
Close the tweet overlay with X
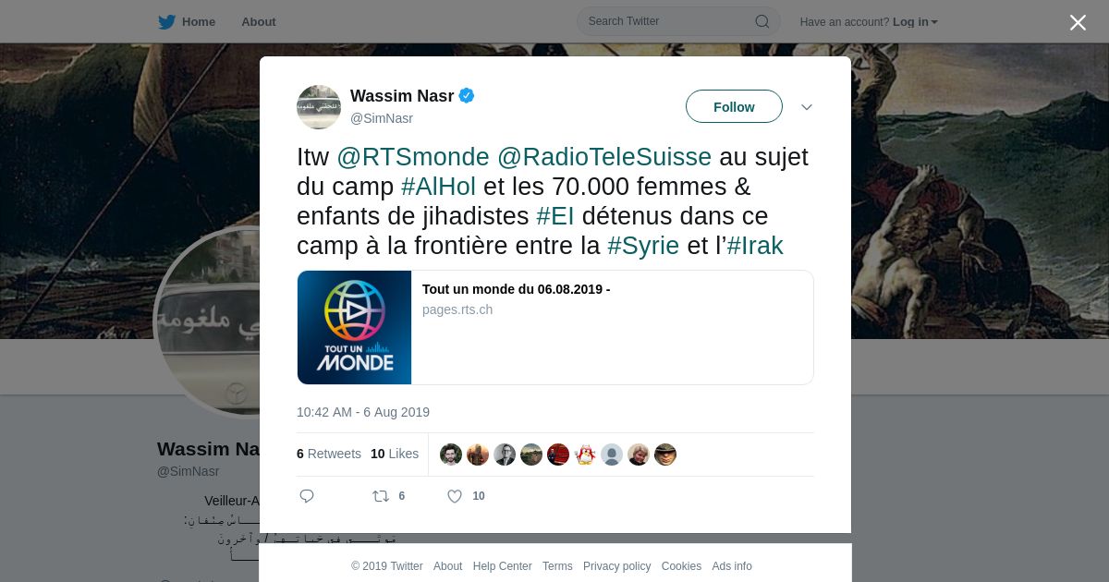[1078, 22]
